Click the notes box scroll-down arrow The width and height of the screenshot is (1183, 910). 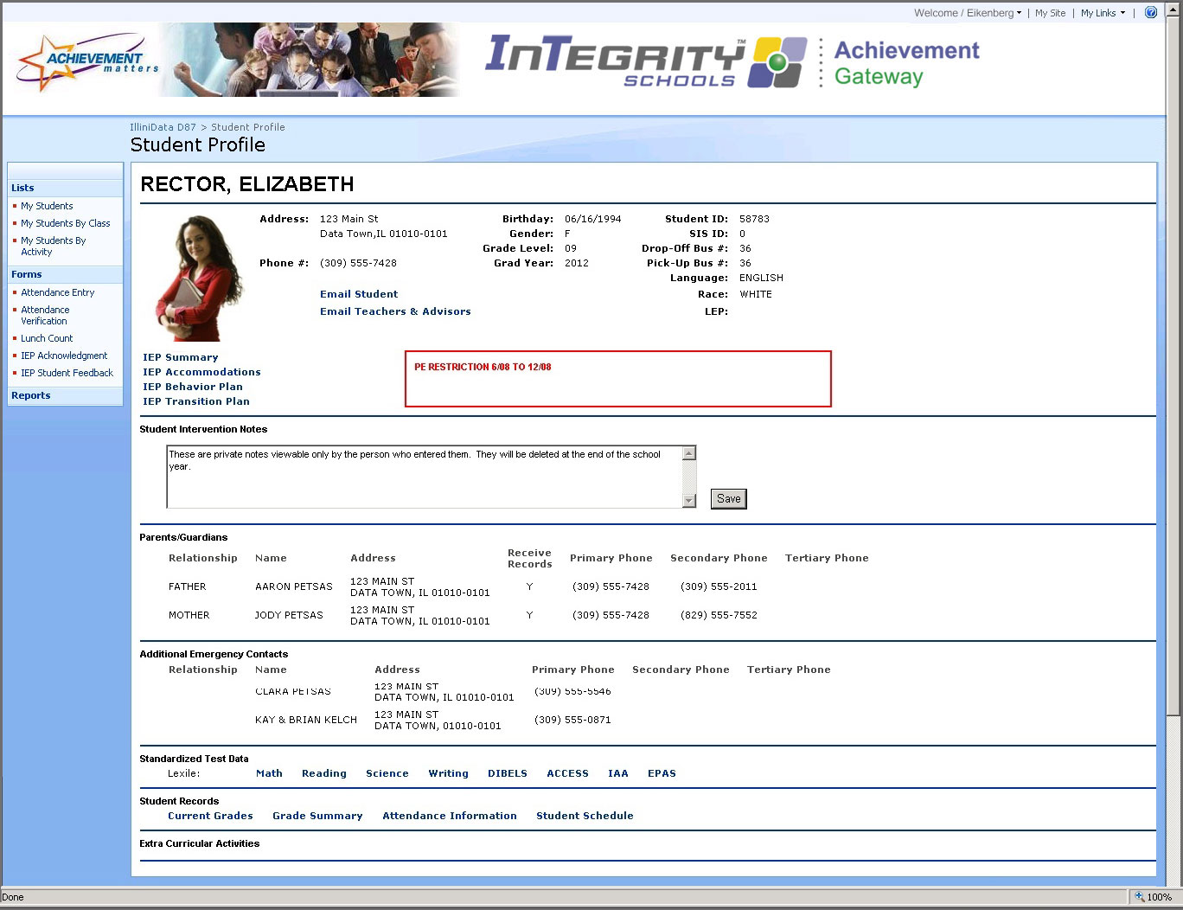(x=689, y=501)
